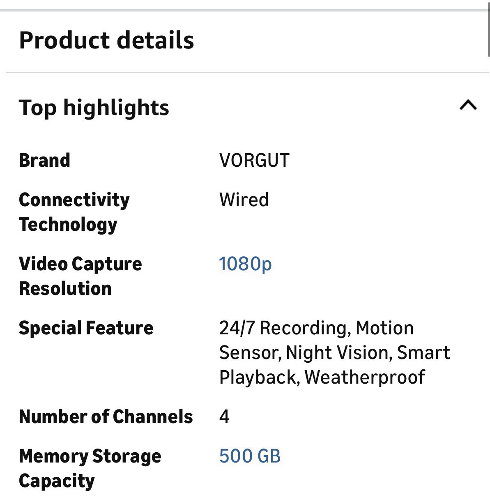
Task: Click the Weatherproof feature text
Action: coord(365,377)
